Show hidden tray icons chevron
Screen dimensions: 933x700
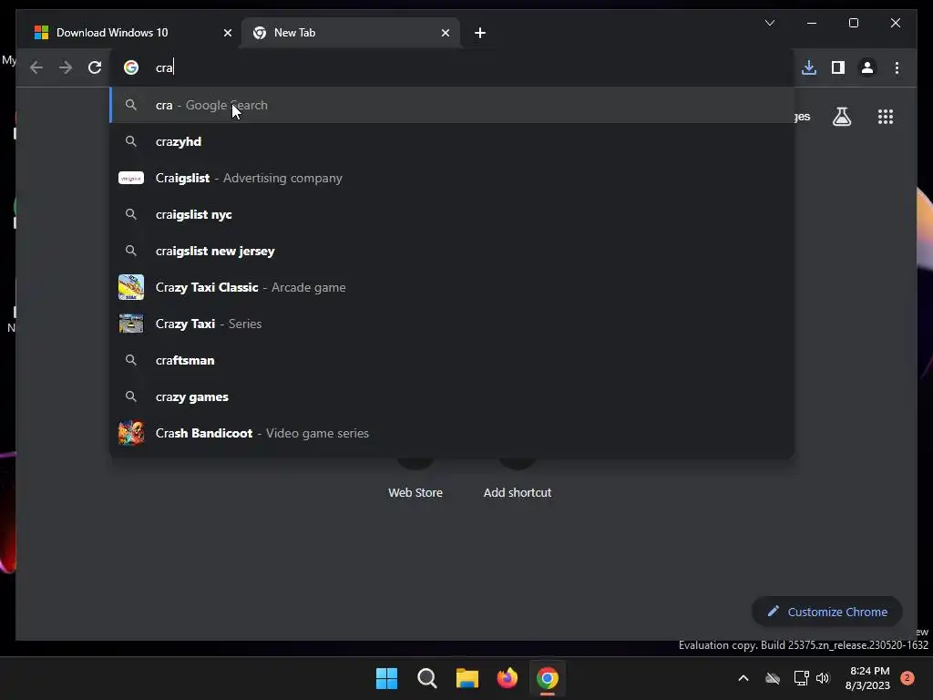tap(743, 678)
